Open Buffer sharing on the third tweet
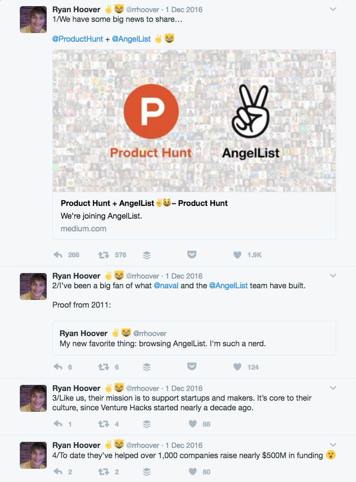 (x=147, y=424)
